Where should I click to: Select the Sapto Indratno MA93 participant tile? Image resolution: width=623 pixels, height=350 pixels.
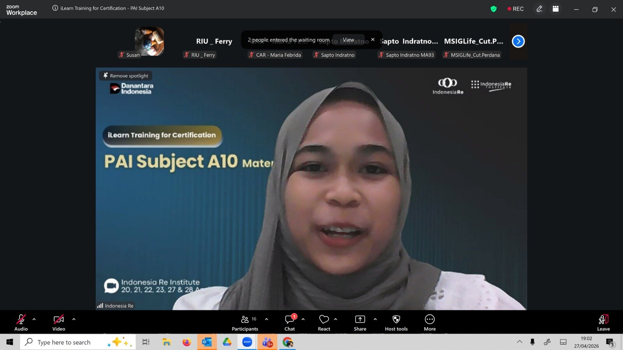pos(409,41)
